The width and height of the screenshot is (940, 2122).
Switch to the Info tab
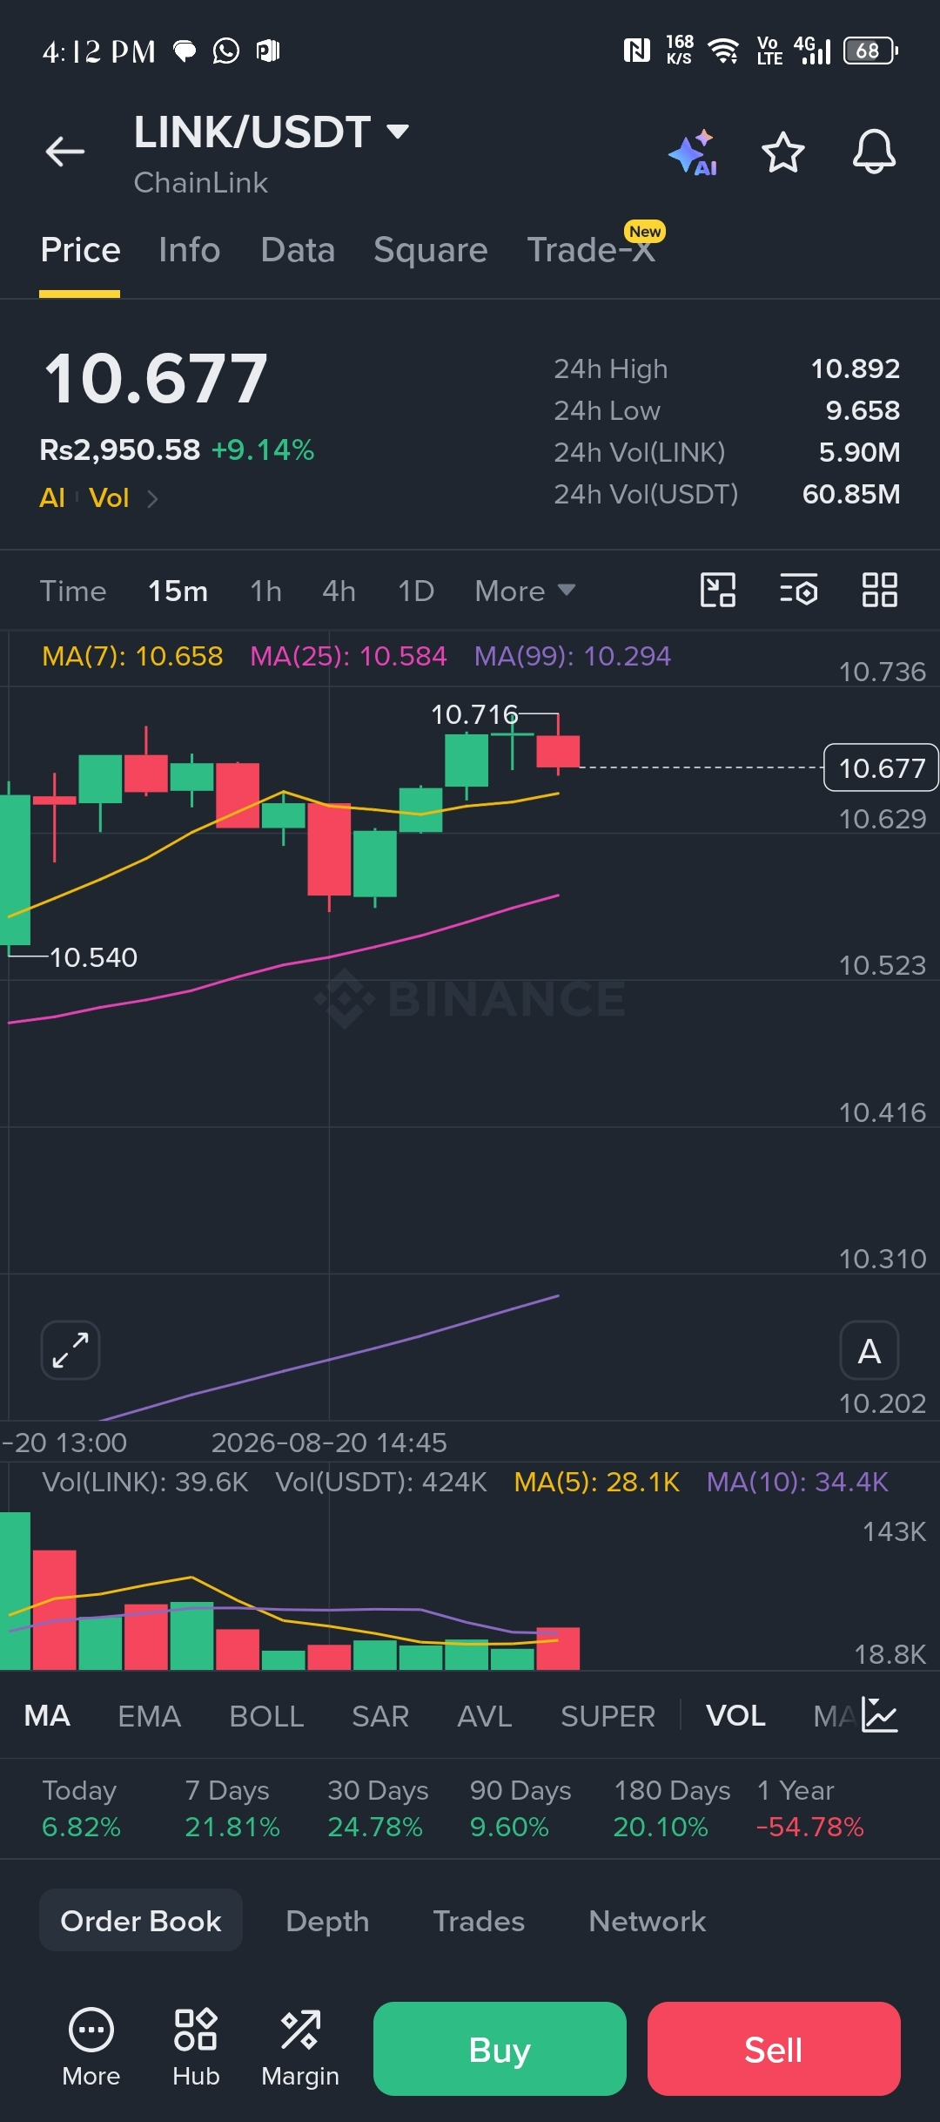coord(189,250)
